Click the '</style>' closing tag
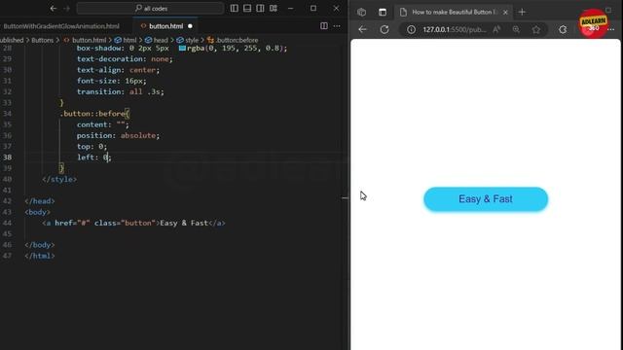The width and height of the screenshot is (623, 350). (59, 179)
